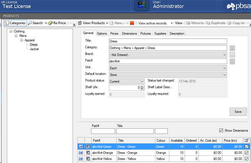Sort by the Price (inc) column header
The image size is (251, 163).
click(x=233, y=141)
